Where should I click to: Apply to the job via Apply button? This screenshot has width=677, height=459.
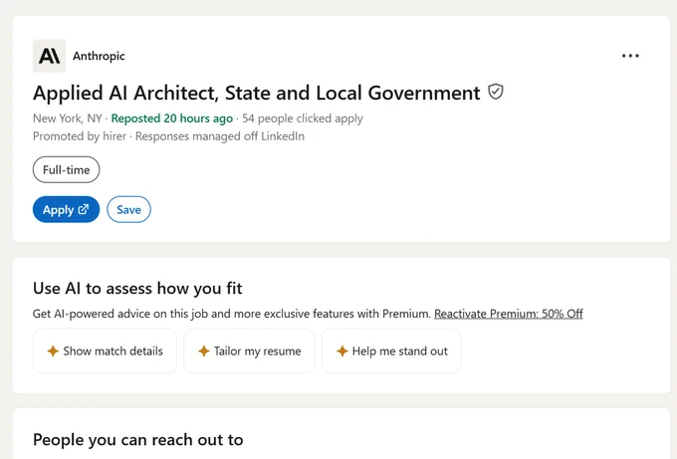66,209
